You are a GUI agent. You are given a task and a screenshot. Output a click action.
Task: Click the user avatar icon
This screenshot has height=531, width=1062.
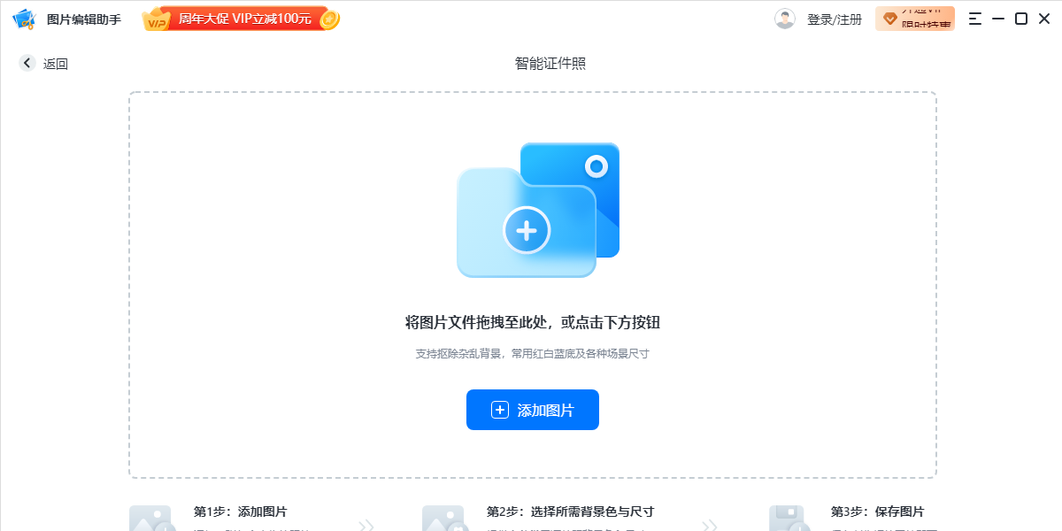[785, 19]
